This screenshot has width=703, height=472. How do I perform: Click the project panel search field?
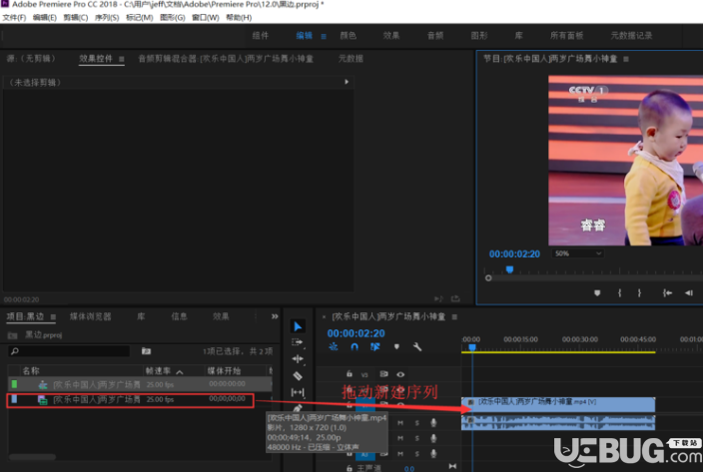click(69, 351)
